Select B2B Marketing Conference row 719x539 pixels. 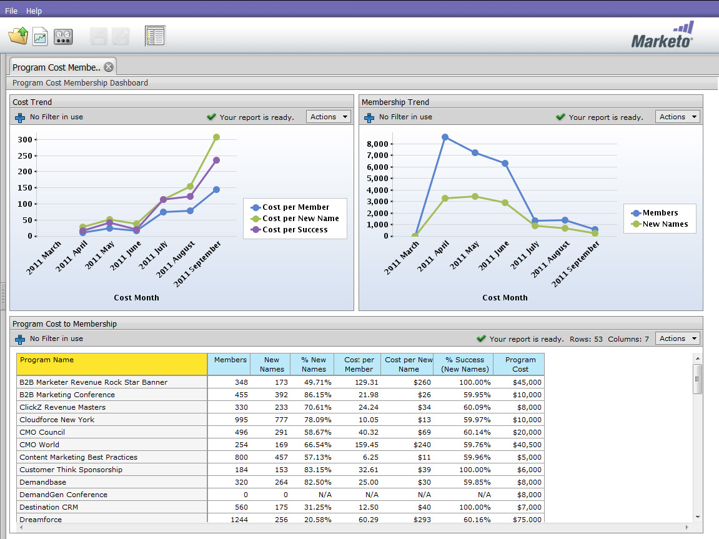[280, 395]
